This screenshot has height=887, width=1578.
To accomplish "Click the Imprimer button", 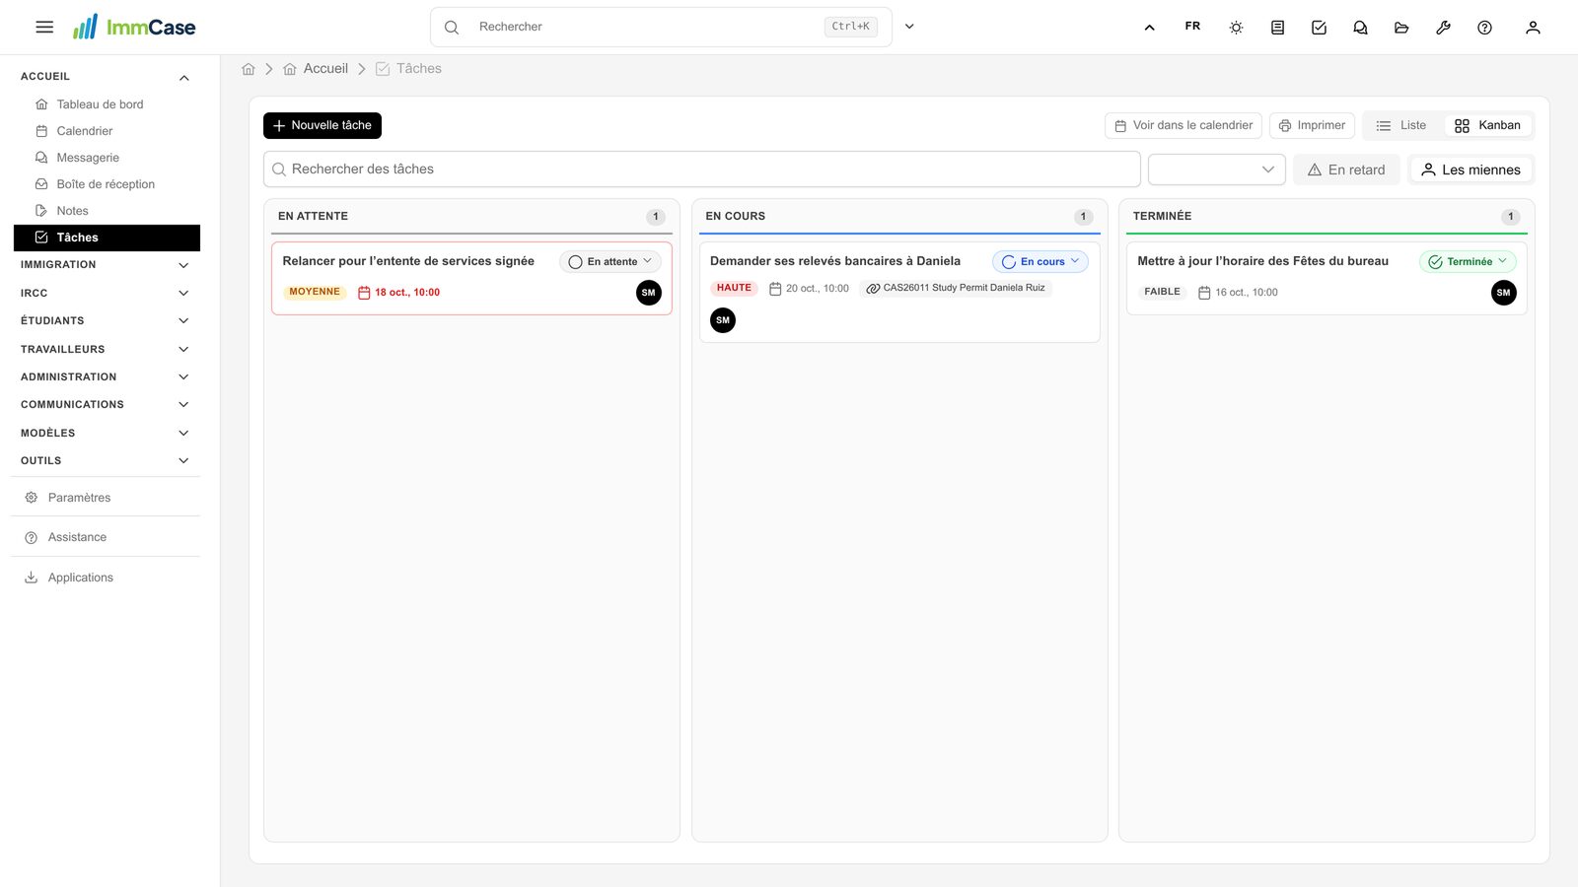I will click(1312, 125).
